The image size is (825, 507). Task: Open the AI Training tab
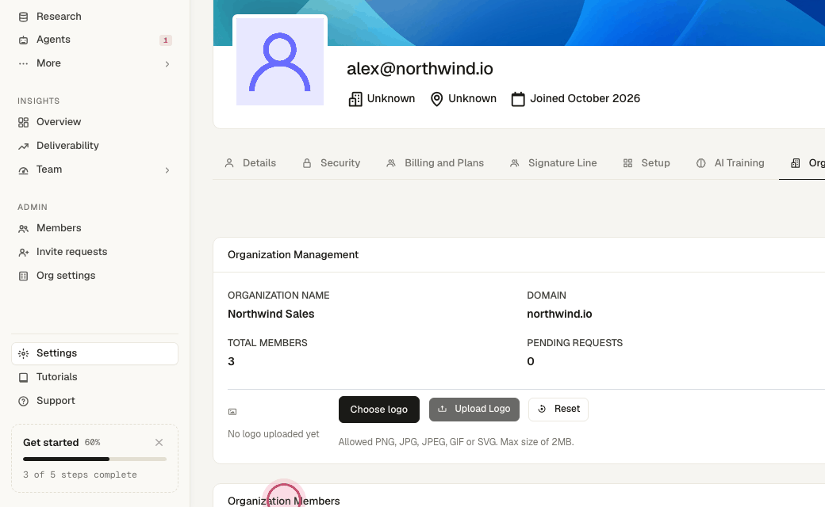click(731, 163)
